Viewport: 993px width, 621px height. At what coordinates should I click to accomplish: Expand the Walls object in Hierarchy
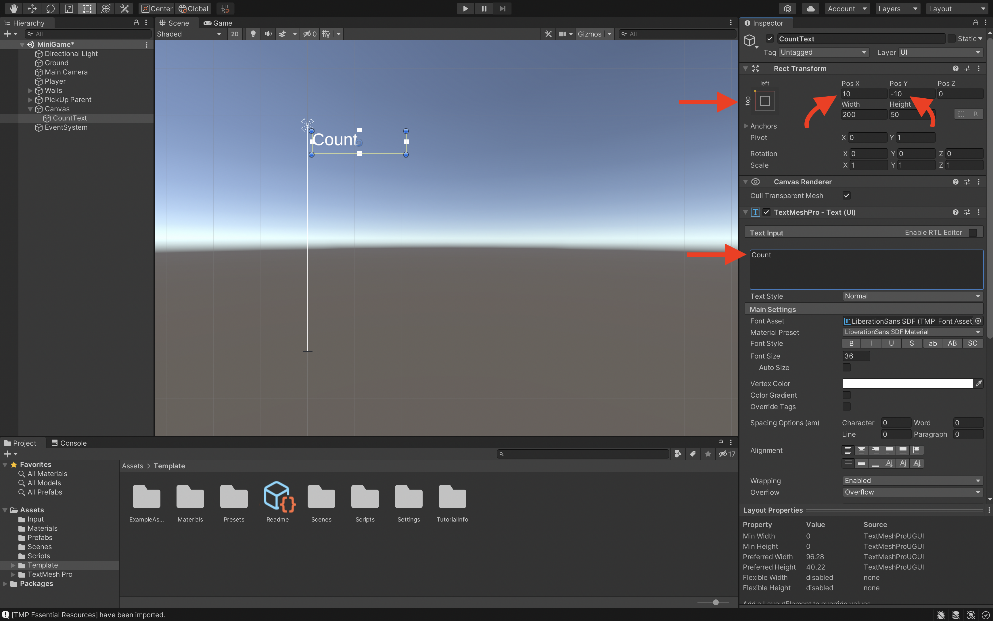[30, 90]
